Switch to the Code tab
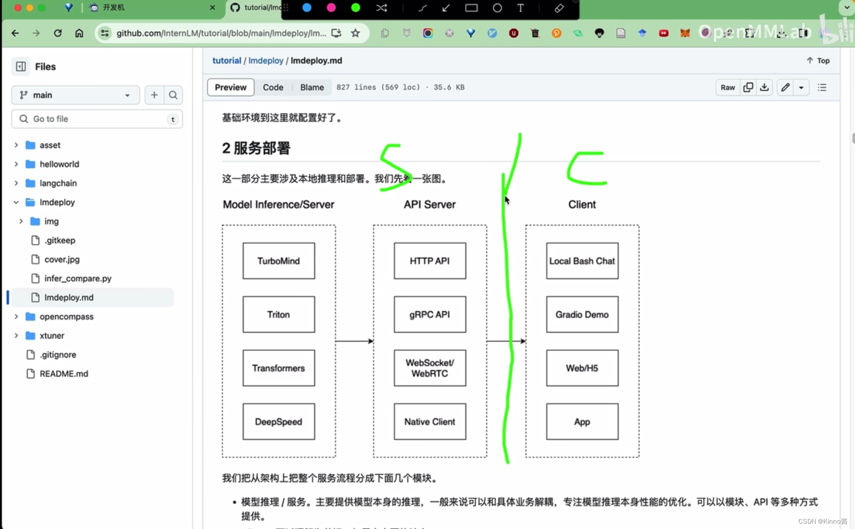 click(x=273, y=87)
